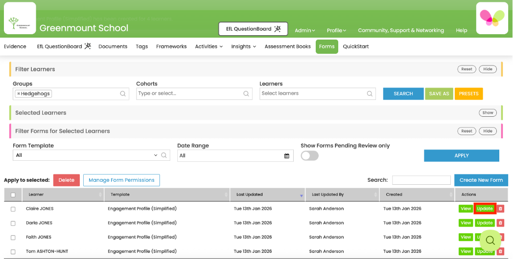The width and height of the screenshot is (513, 259).
Task: Expand the Activities menu
Action: click(x=209, y=46)
